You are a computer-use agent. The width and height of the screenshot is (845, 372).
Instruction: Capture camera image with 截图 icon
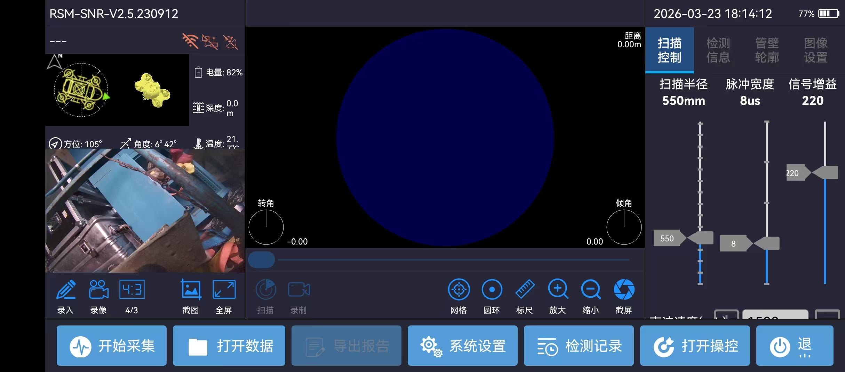click(191, 290)
